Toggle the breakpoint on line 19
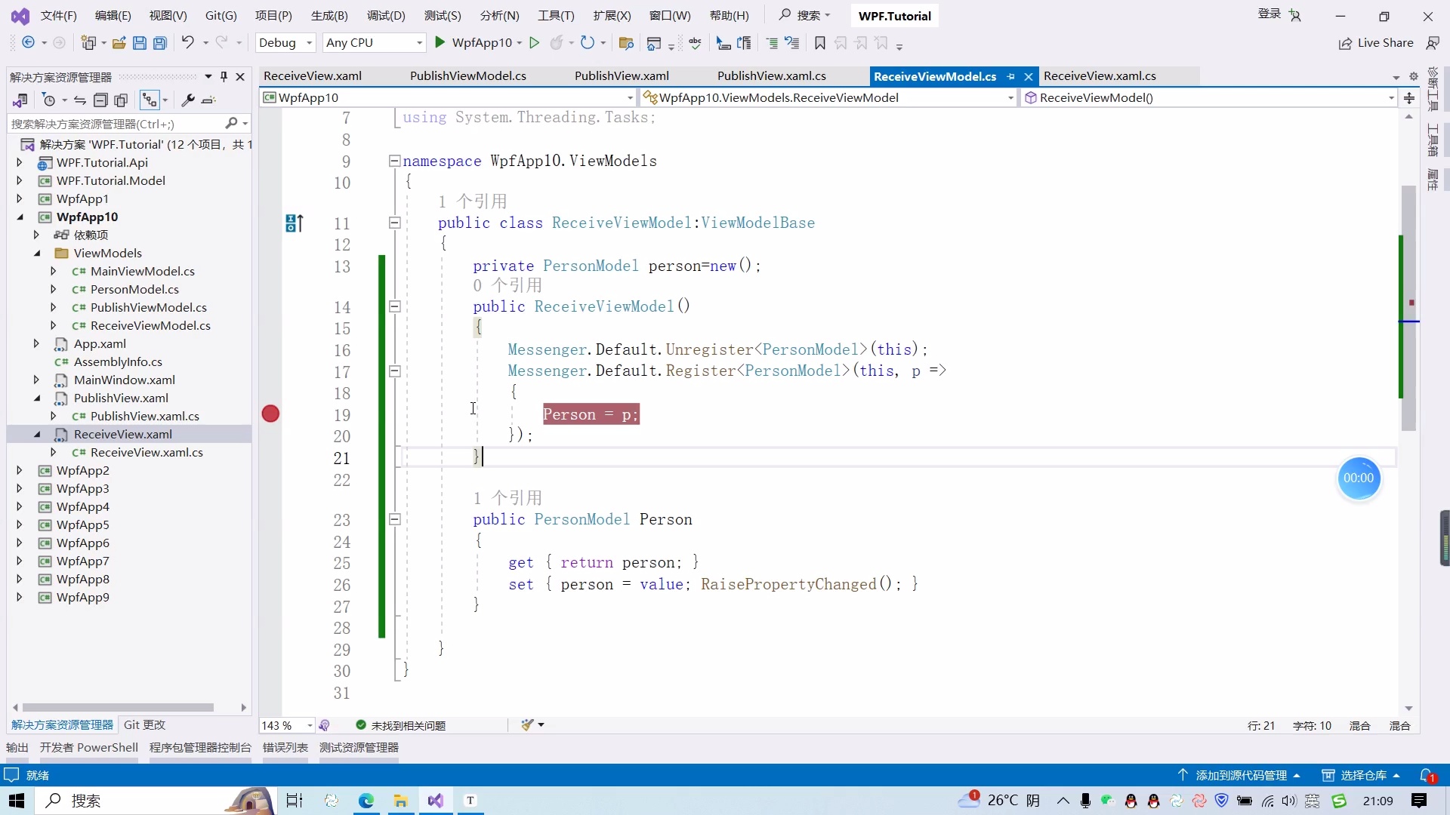The width and height of the screenshot is (1450, 815). click(270, 414)
